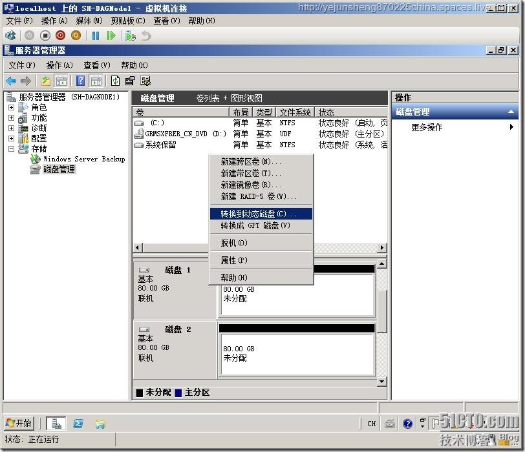Pause the virtual machine using the pause icon
This screenshot has width=525, height=452.
click(95, 36)
